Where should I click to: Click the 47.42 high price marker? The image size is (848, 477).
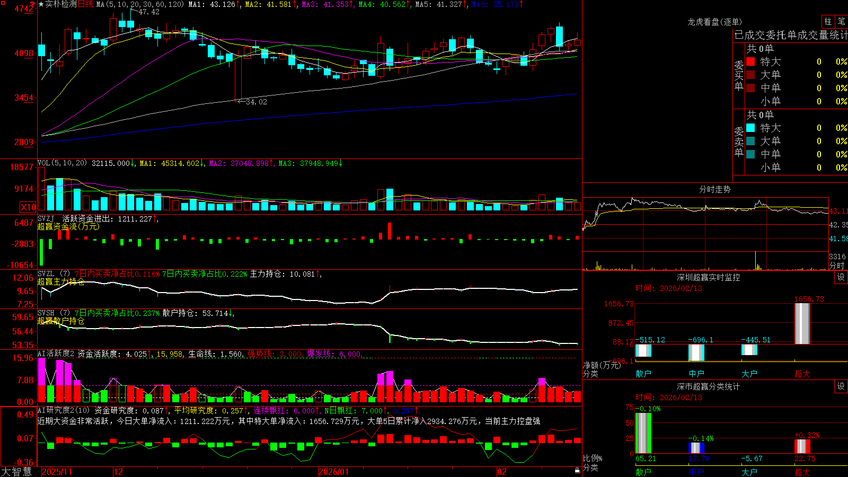[x=149, y=12]
